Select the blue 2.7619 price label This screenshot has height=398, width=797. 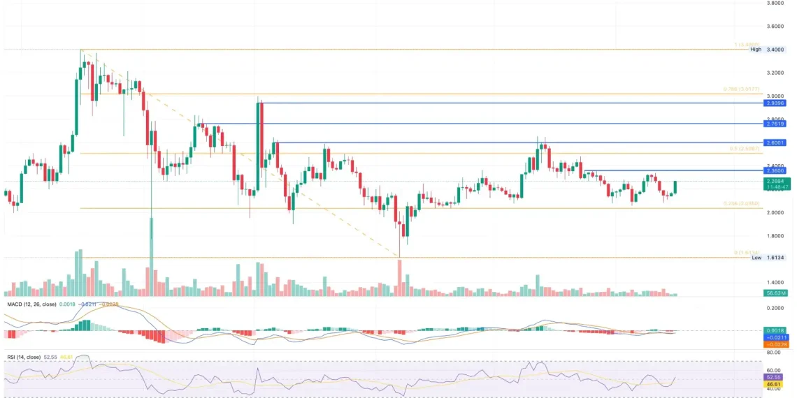coord(776,124)
